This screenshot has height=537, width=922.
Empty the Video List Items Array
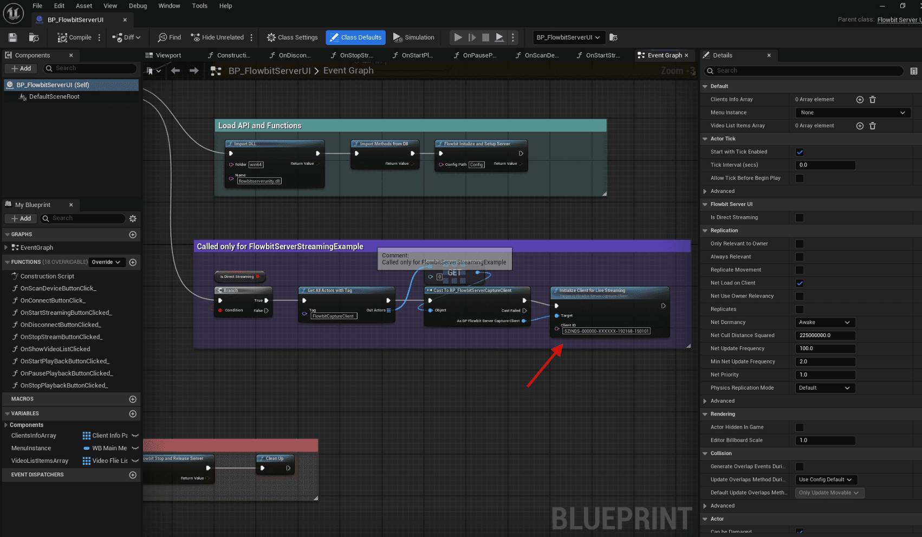tap(873, 126)
